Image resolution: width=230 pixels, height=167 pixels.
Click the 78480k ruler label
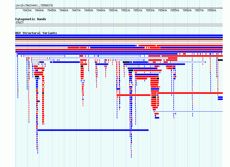coord(89,10)
